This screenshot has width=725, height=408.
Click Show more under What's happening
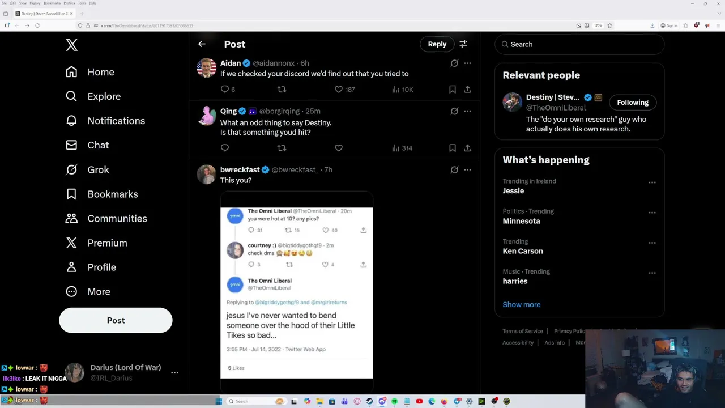tap(521, 304)
